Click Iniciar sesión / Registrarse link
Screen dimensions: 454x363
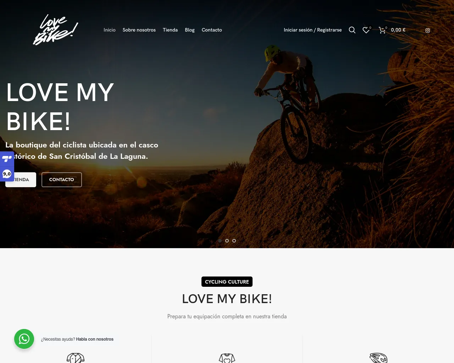coord(313,30)
